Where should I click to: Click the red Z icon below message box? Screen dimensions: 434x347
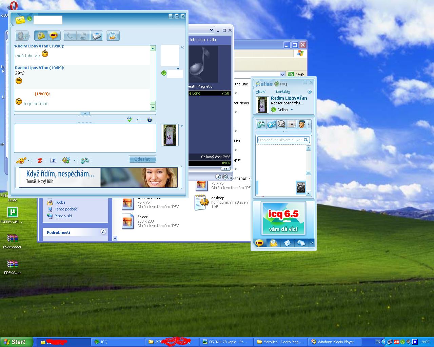40,160
